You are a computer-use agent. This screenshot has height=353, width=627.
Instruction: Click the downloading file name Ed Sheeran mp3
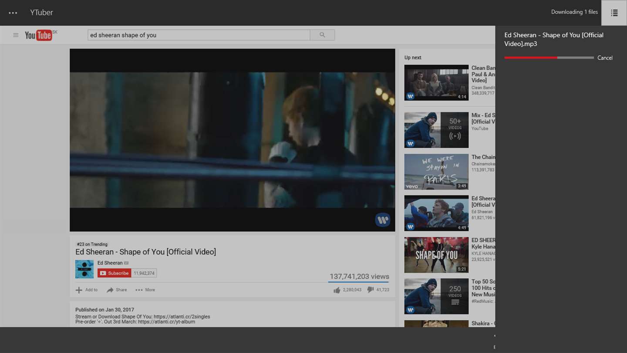coord(554,39)
